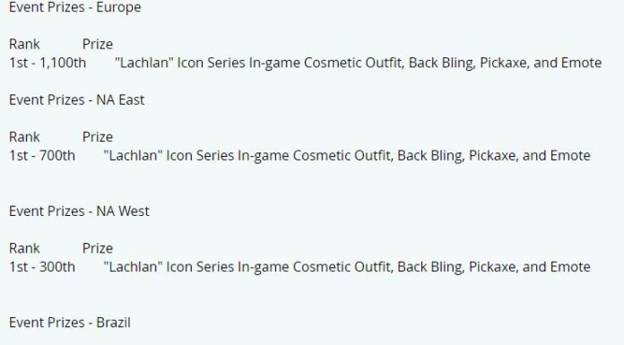Click the "1st - 300th" rank entry
Viewport: 624px width, 345px height.
42,267
